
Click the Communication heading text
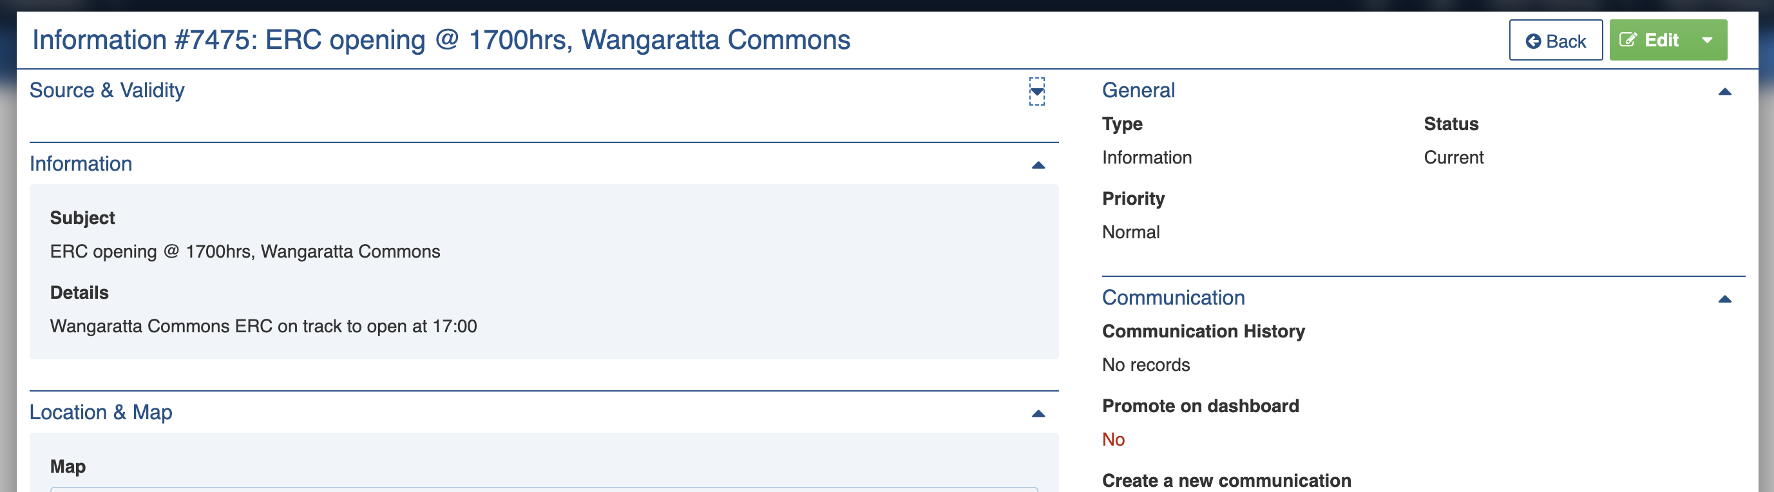1173,298
